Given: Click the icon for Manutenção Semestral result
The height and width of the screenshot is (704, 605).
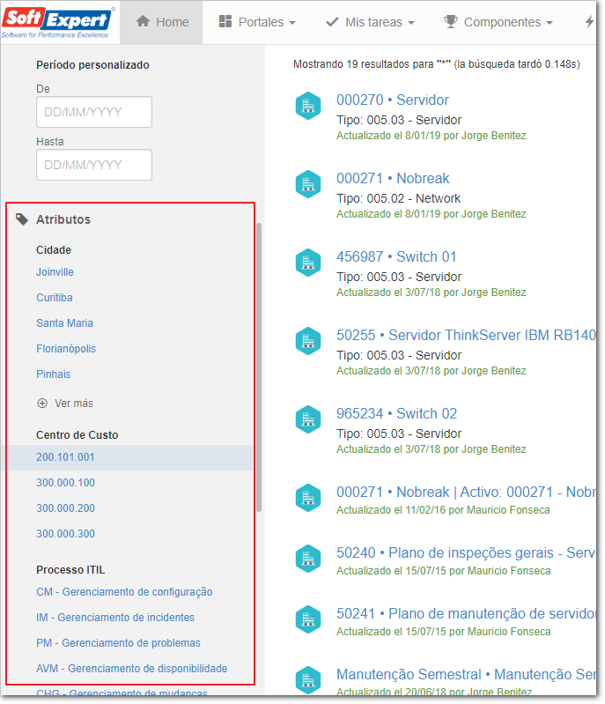Looking at the screenshot, I should 308,679.
